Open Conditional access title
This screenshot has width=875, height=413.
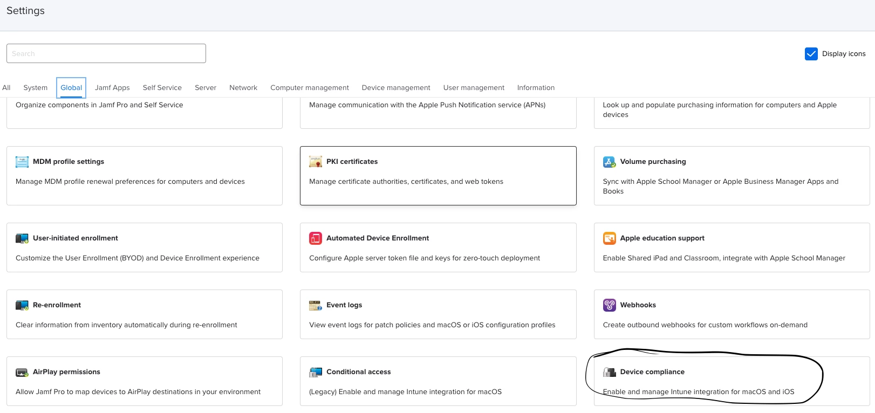click(358, 372)
